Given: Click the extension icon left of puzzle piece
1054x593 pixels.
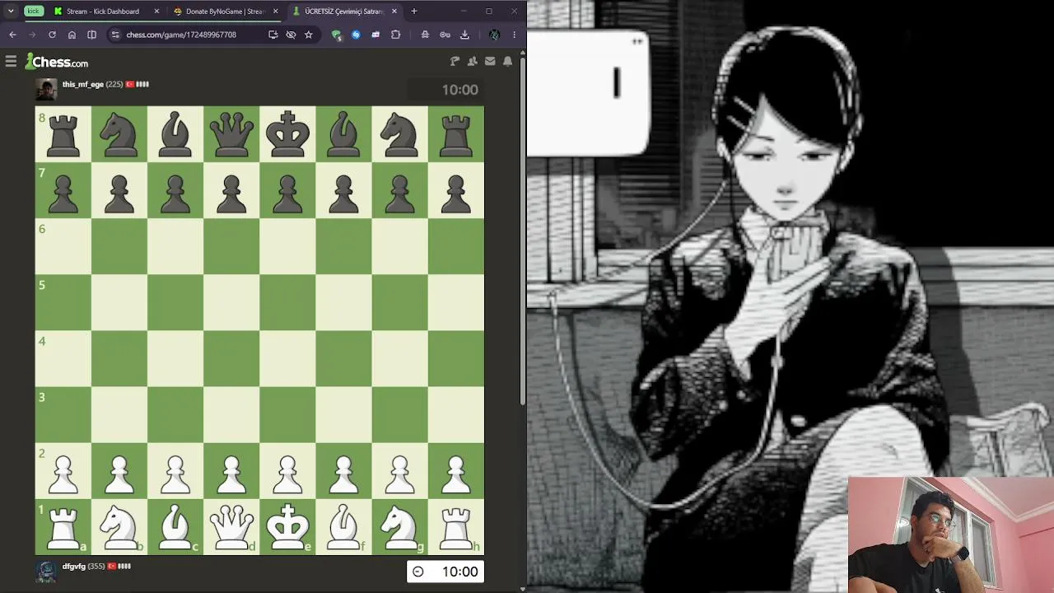Looking at the screenshot, I should point(375,35).
